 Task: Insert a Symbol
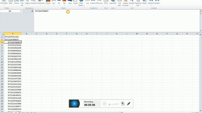coord(157,2)
